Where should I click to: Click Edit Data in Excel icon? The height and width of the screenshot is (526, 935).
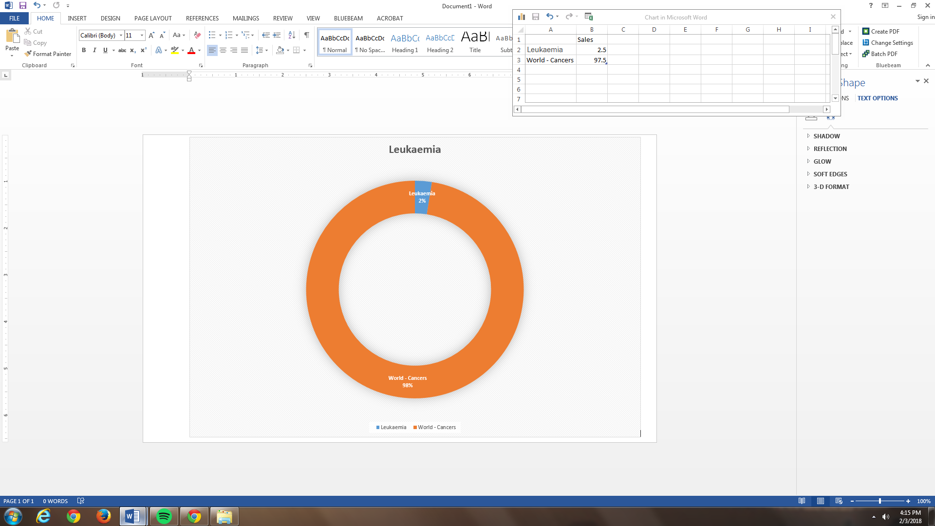click(x=588, y=17)
